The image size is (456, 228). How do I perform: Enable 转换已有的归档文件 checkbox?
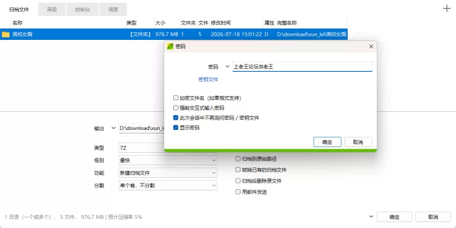coord(238,170)
